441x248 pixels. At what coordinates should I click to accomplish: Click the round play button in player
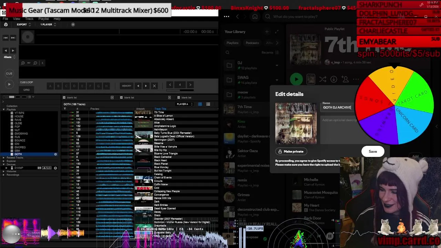point(9,84)
